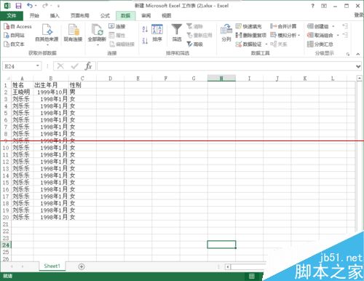This screenshot has height=281, width=364.
Task: Click the Name Box showing H24
Action: 19,66
